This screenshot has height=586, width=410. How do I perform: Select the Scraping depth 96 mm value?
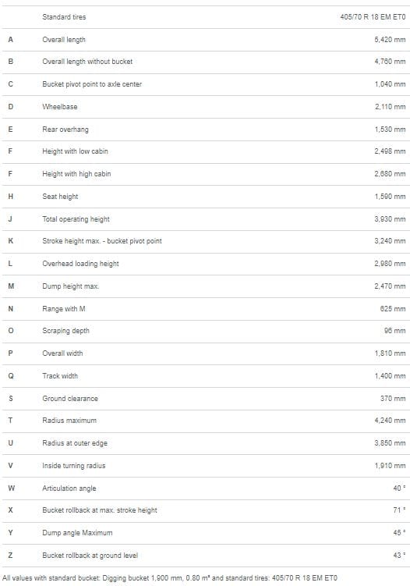tap(394, 331)
